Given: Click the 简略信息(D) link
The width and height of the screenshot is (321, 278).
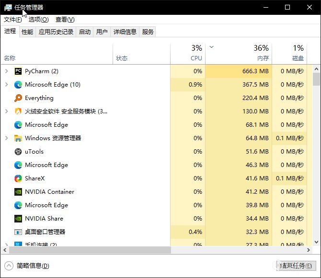Looking at the screenshot, I should (x=33, y=266).
